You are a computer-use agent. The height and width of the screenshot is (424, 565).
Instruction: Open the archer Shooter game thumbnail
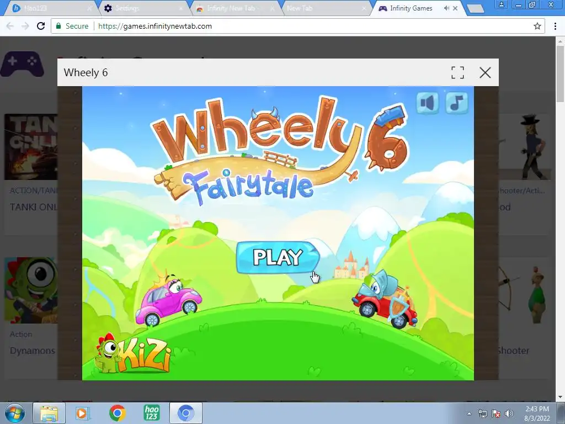pos(524,290)
